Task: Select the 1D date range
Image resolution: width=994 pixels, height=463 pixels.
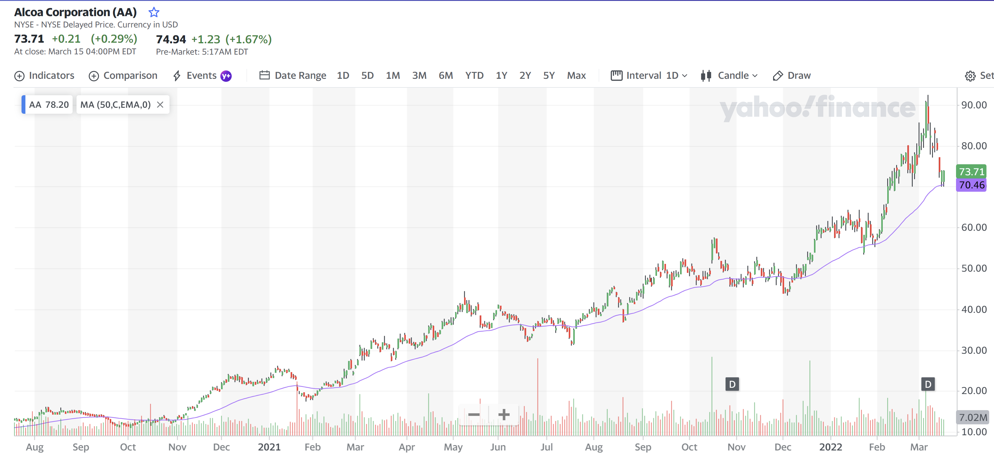Action: (343, 76)
